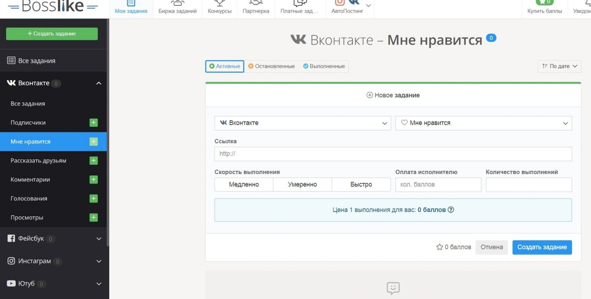This screenshot has height=299, width=591.
Task: Click the YouTube icon in sidebar
Action: click(11, 284)
